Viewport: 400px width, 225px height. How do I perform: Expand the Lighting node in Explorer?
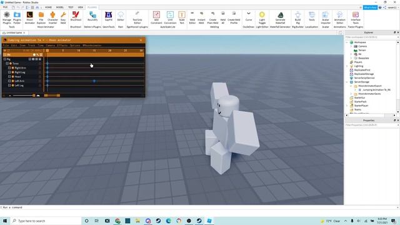coord(347,66)
